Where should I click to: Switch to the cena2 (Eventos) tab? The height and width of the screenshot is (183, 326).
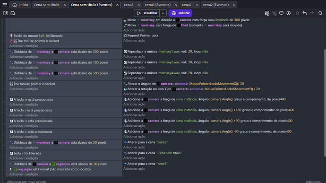216,5
